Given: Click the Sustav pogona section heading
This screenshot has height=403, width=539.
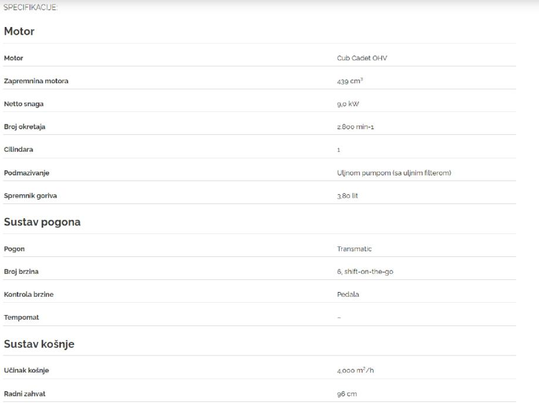Looking at the screenshot, I should click(x=42, y=222).
